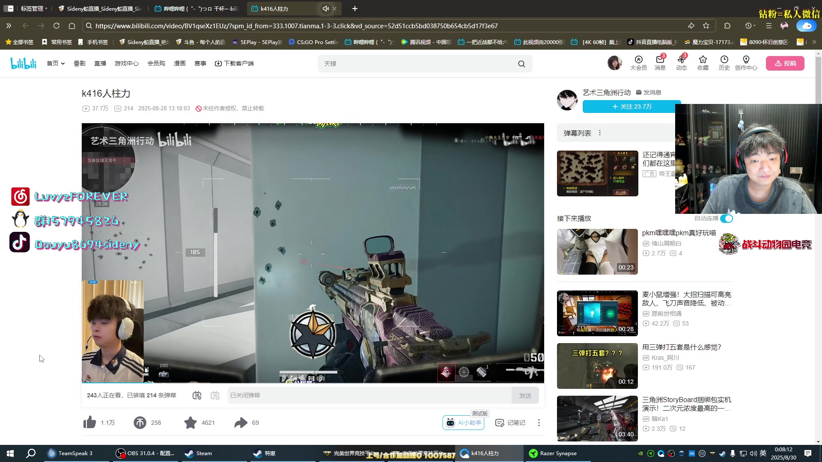Click browser reload icon
This screenshot has height=462, width=822.
(57, 26)
